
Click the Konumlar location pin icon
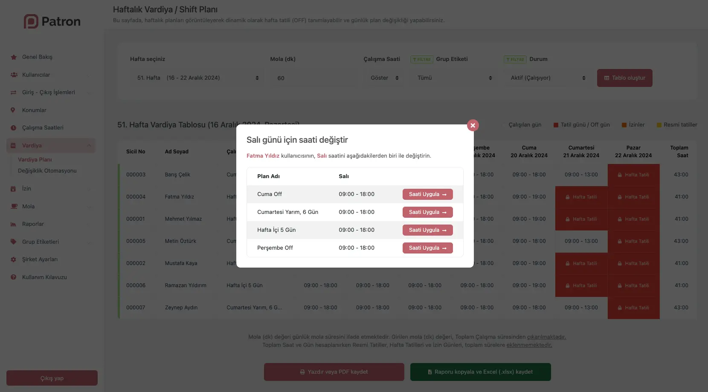click(13, 110)
